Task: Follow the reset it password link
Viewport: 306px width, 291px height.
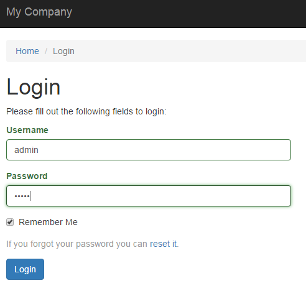Action: point(164,244)
